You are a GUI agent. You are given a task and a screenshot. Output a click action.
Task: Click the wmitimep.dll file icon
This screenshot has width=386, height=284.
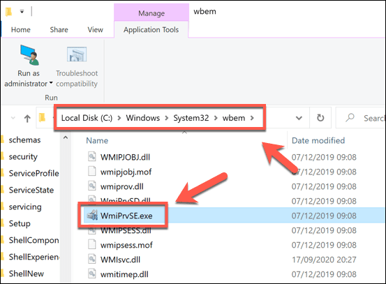92,274
